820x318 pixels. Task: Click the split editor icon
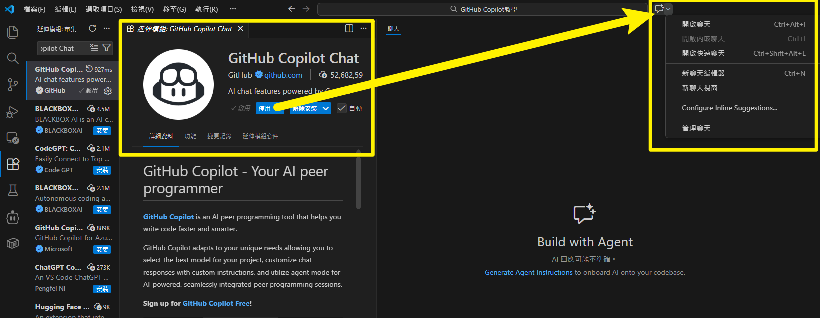point(349,29)
